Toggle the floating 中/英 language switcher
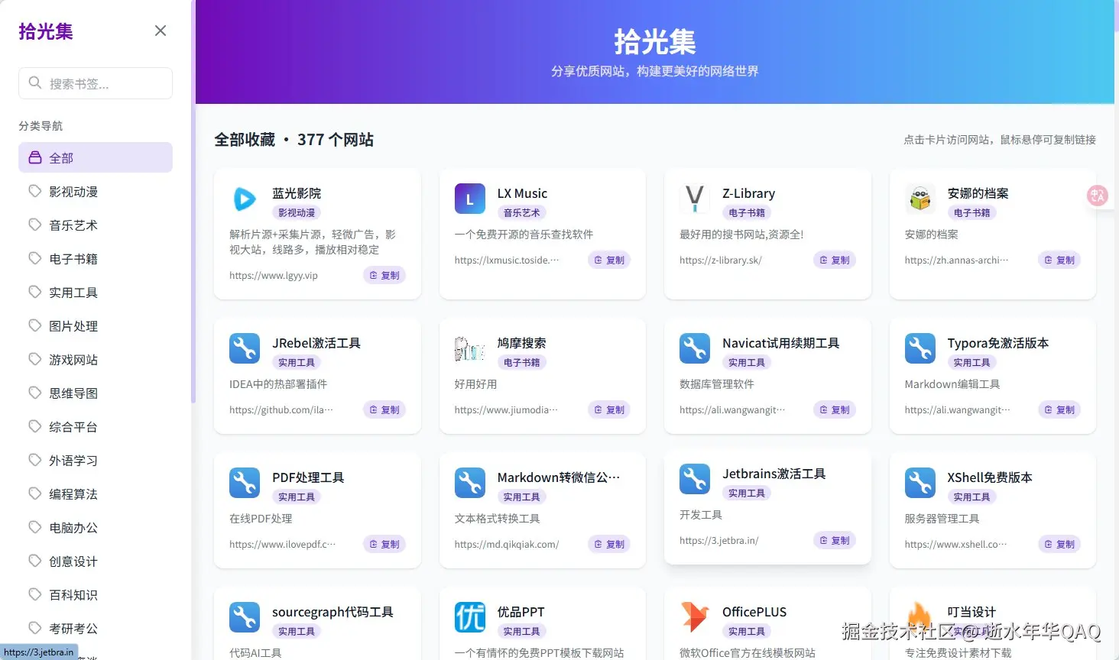 [x=1097, y=196]
